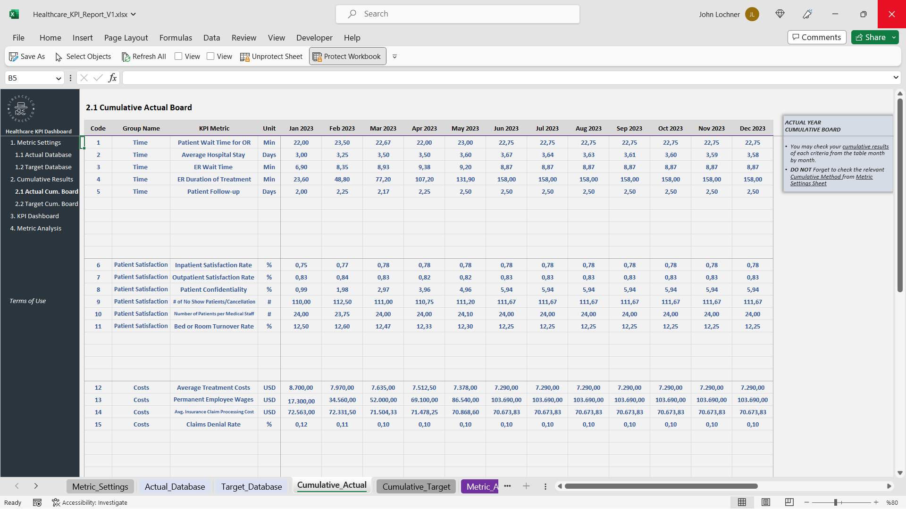Click next sheet navigation arrow
The width and height of the screenshot is (906, 509).
tap(36, 486)
